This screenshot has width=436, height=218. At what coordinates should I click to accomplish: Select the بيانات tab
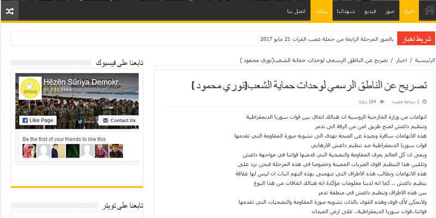pos(322,11)
